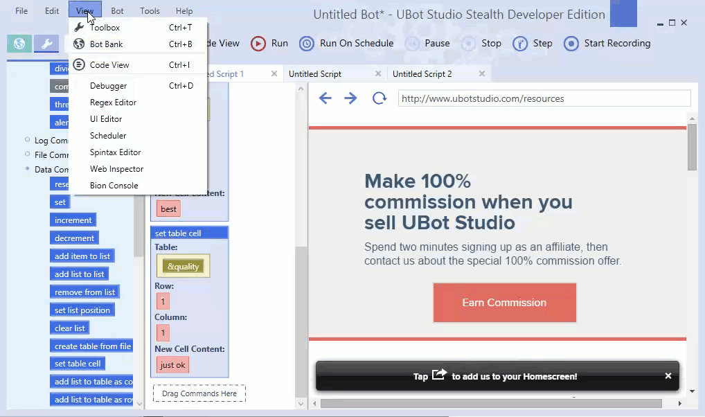Image resolution: width=705 pixels, height=417 pixels.
Task: Open the Help menu
Action: (x=184, y=11)
